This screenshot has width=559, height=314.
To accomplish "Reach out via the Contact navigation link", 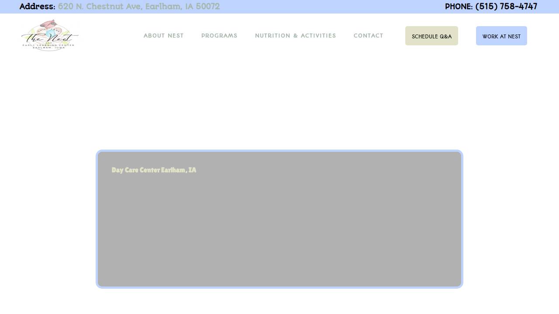I will 368,36.
